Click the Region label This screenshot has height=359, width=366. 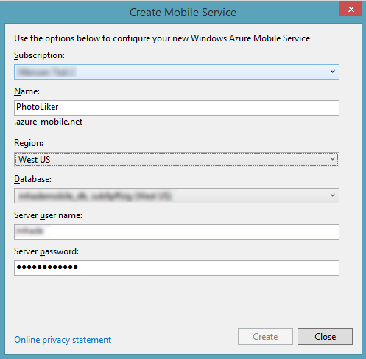pyautogui.click(x=29, y=143)
